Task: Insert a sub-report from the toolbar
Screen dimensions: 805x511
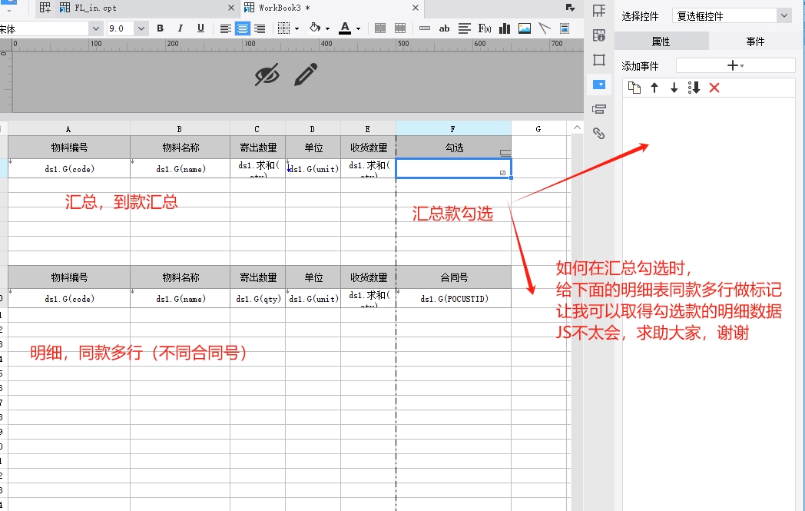Action: click(565, 28)
